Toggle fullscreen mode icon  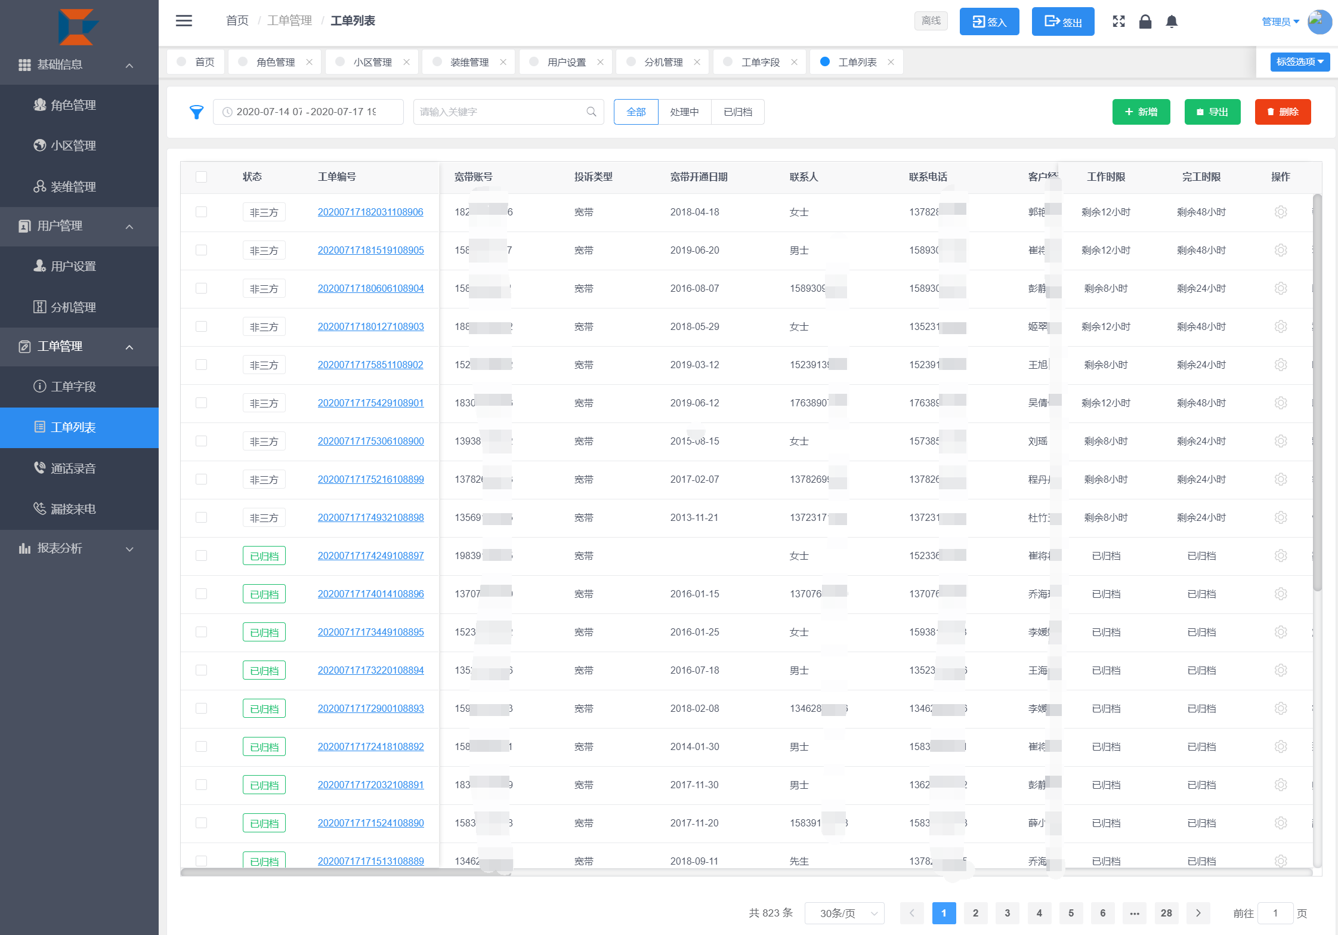click(1118, 21)
